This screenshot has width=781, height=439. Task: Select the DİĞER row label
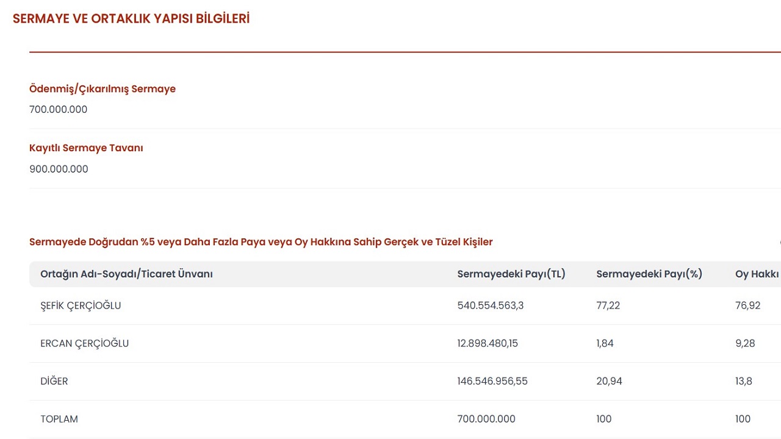point(54,381)
